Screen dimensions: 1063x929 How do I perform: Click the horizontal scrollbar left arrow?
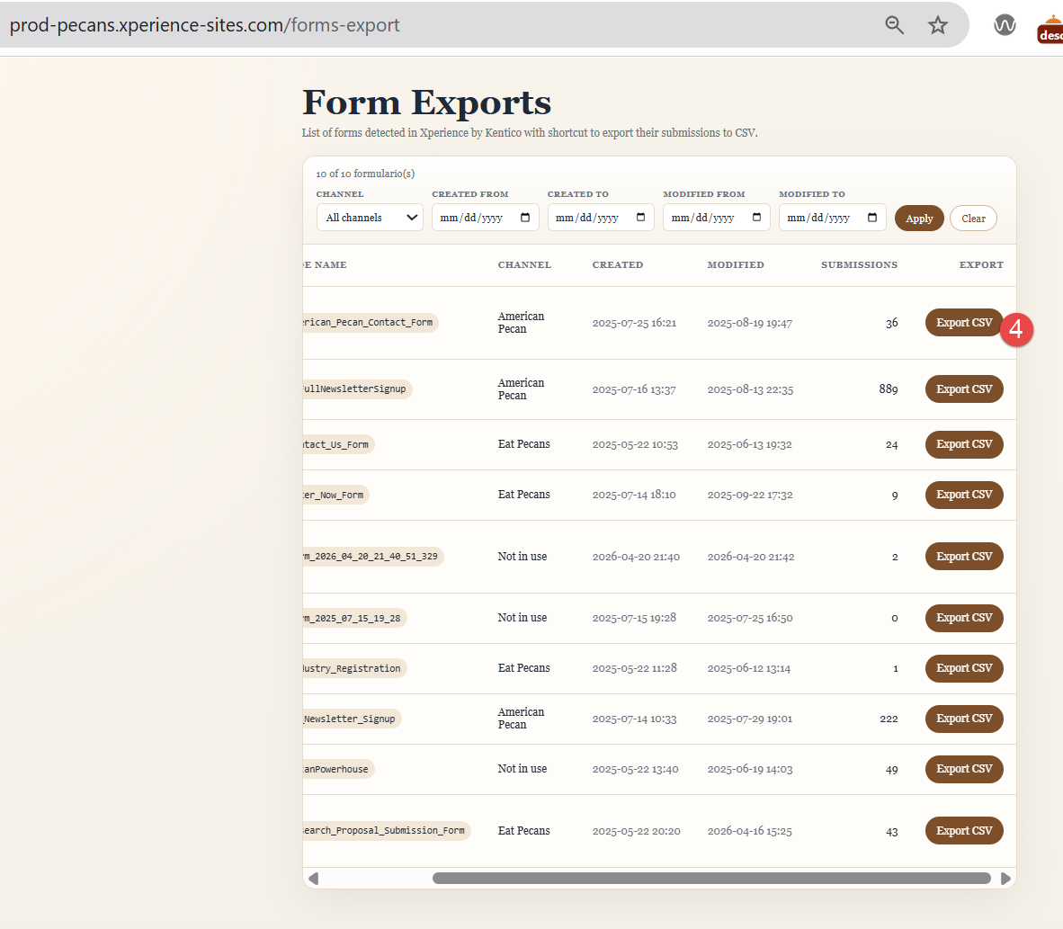point(313,878)
